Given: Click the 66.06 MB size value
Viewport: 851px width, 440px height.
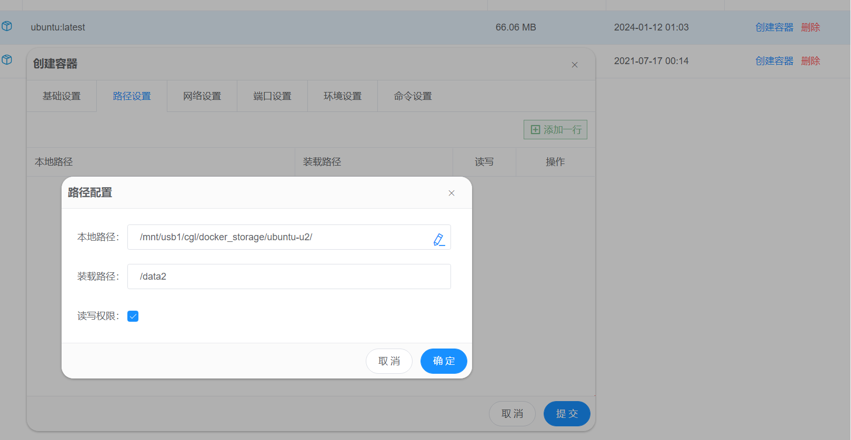Looking at the screenshot, I should 516,27.
